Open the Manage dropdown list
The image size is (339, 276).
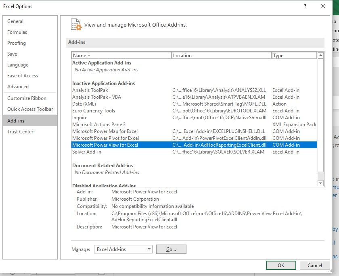click(123, 249)
